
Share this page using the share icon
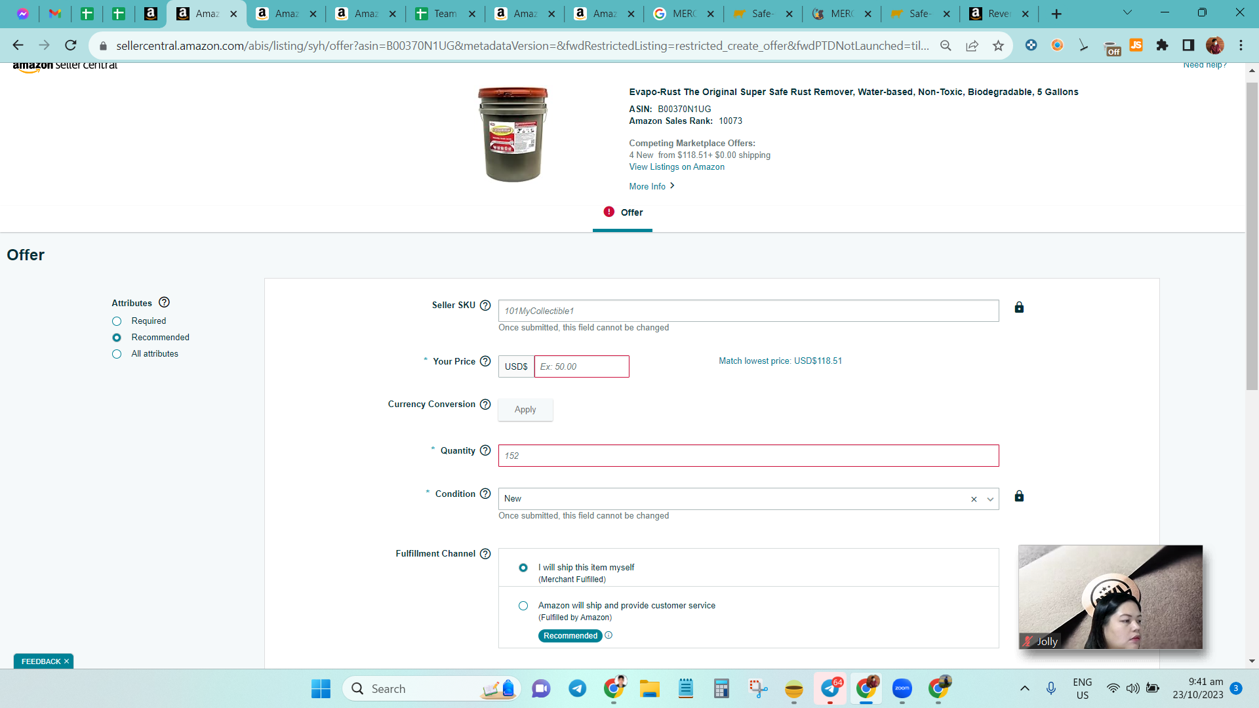click(x=972, y=45)
